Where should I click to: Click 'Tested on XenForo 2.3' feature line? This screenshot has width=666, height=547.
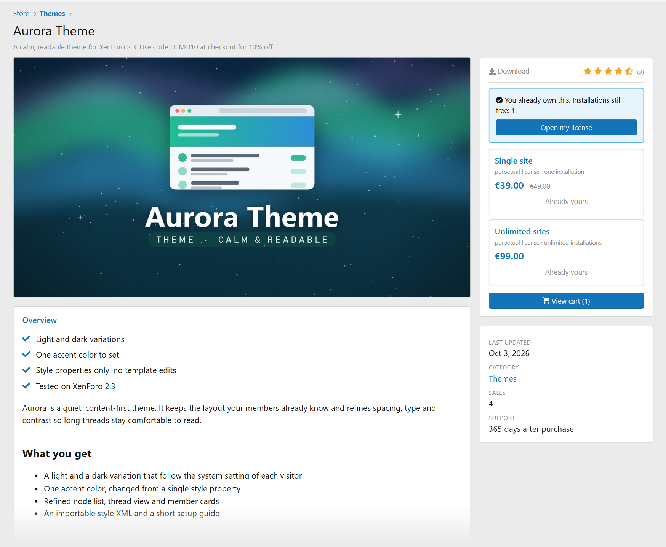click(x=75, y=386)
